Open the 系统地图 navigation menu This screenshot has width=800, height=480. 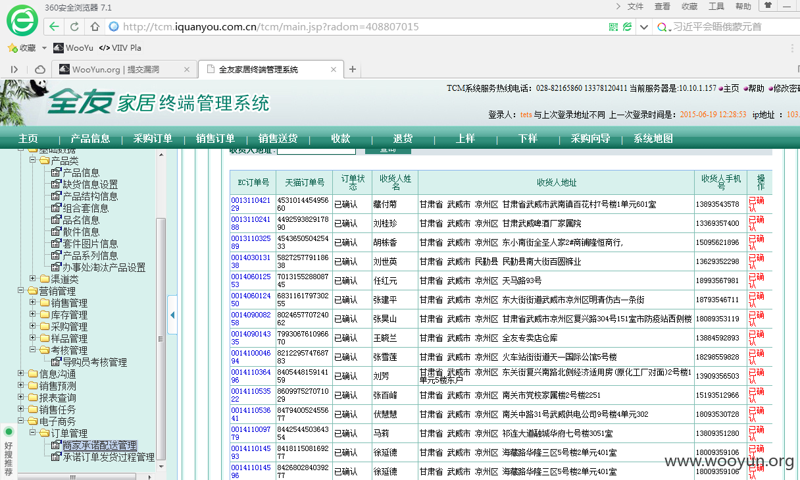coord(653,138)
